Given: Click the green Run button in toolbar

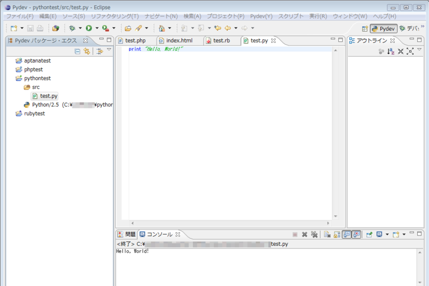Looking at the screenshot, I should 89,28.
